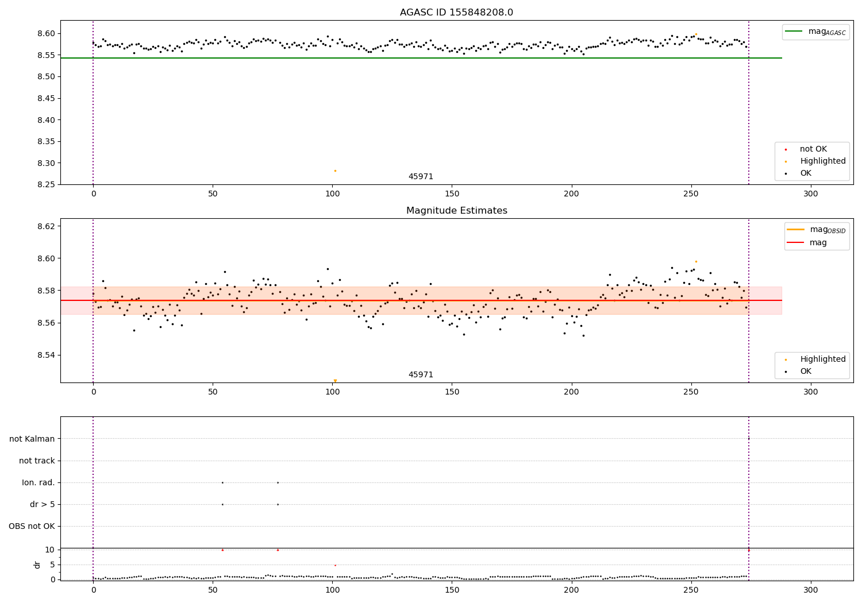
Task: Click the 'not Kalman' dot at the right dotted line
Action: coord(749,439)
